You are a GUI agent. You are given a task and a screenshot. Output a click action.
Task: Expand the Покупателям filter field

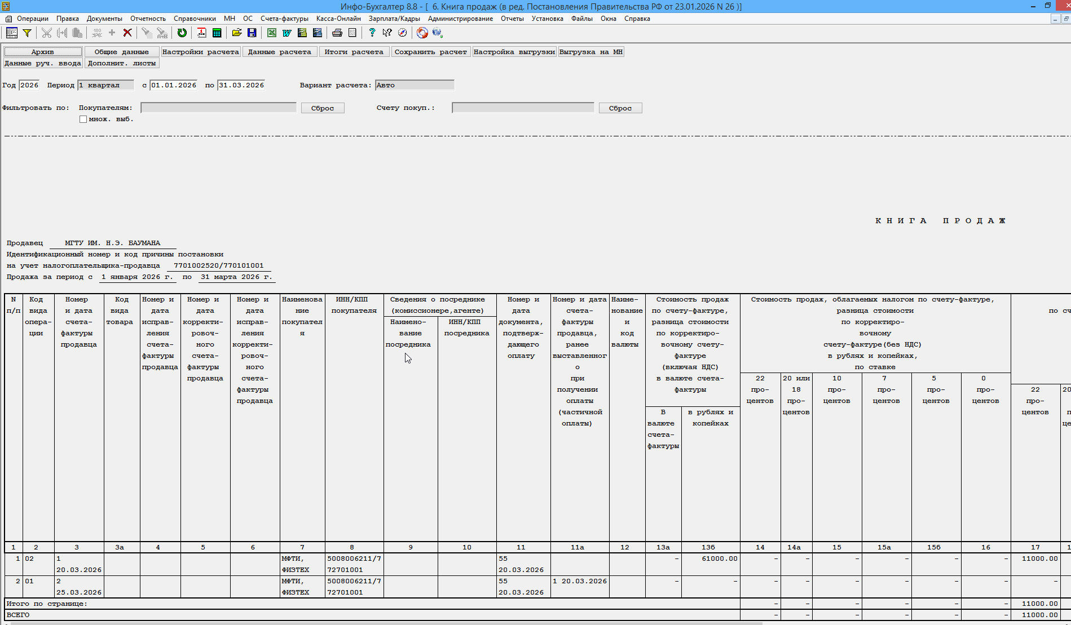218,108
